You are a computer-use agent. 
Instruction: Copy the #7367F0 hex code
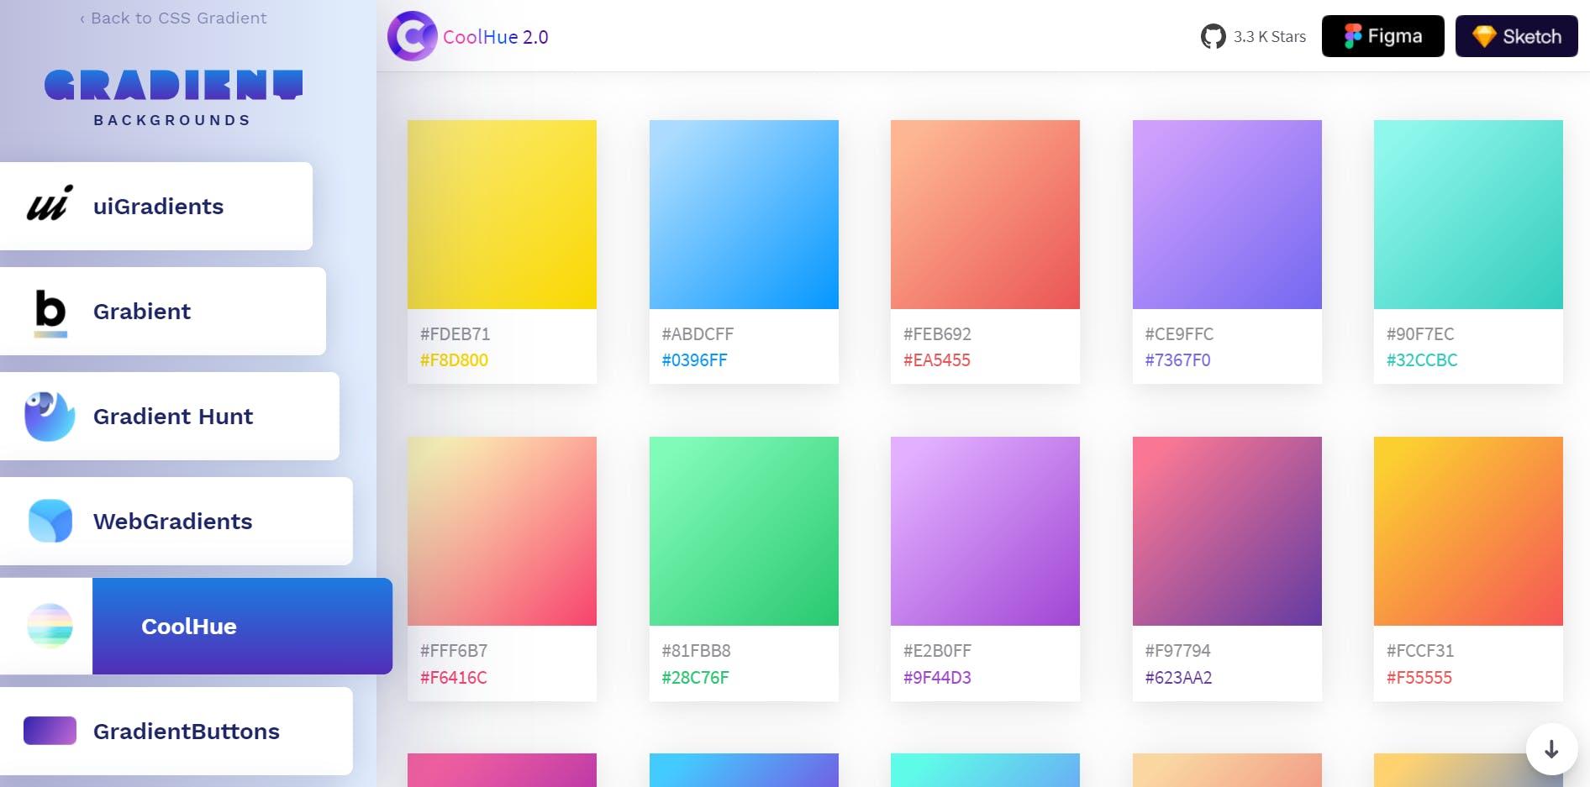1177,360
